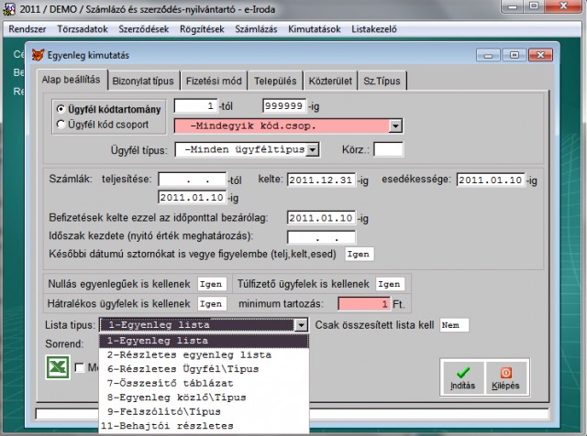Click the Körz. input field

click(x=387, y=148)
